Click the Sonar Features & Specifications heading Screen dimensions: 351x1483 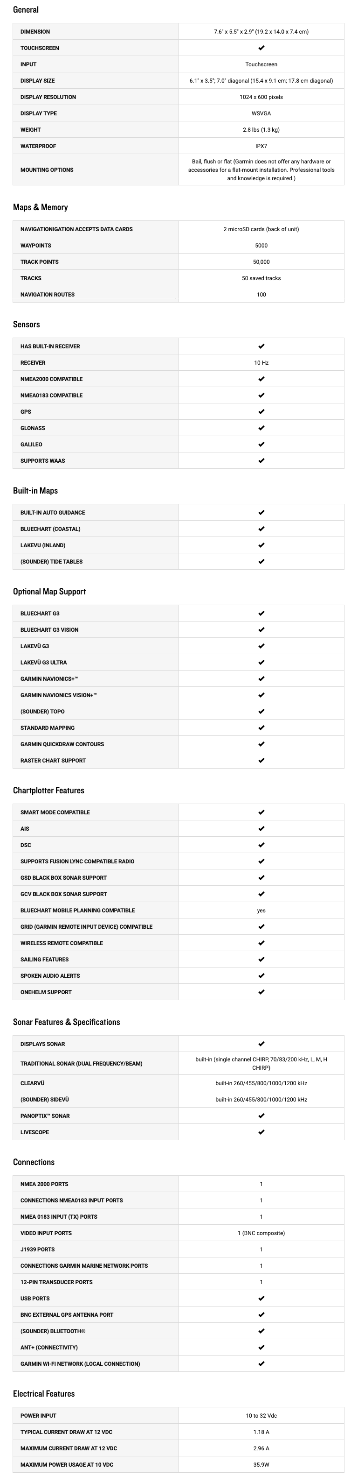(x=66, y=1022)
